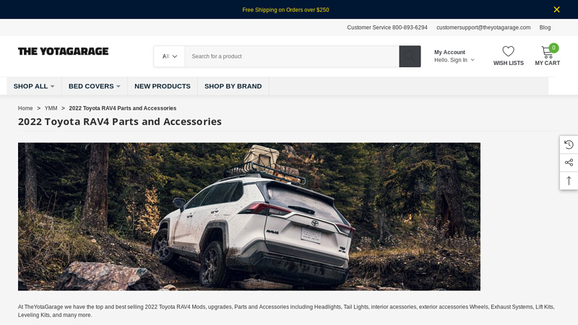The width and height of the screenshot is (578, 325).
Task: Click the YMM breadcrumb link
Action: tap(51, 108)
